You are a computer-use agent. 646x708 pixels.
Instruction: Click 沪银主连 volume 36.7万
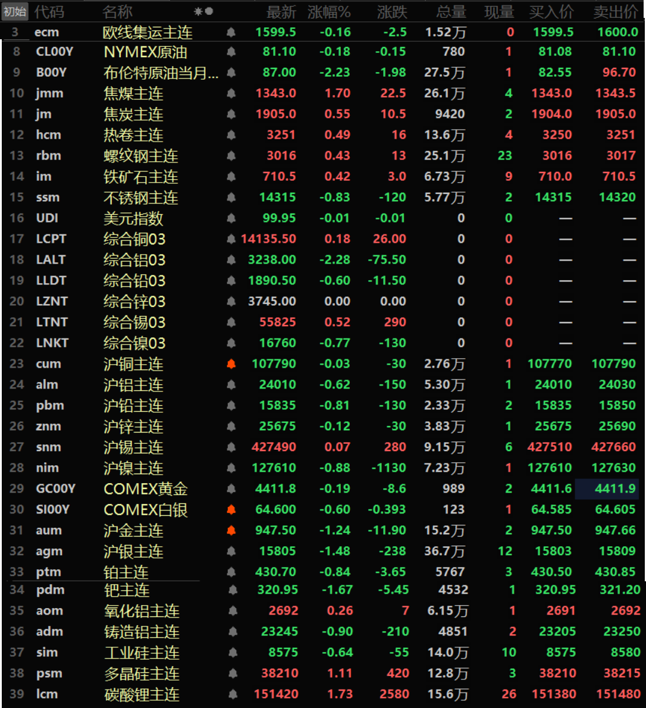[x=444, y=552]
